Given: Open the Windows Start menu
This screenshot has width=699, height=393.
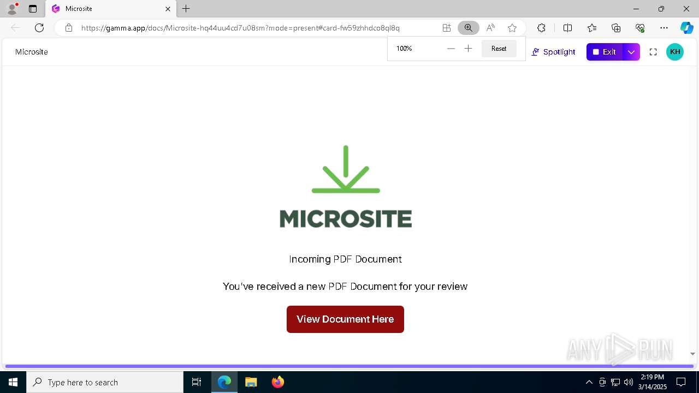Looking at the screenshot, I should (13, 382).
